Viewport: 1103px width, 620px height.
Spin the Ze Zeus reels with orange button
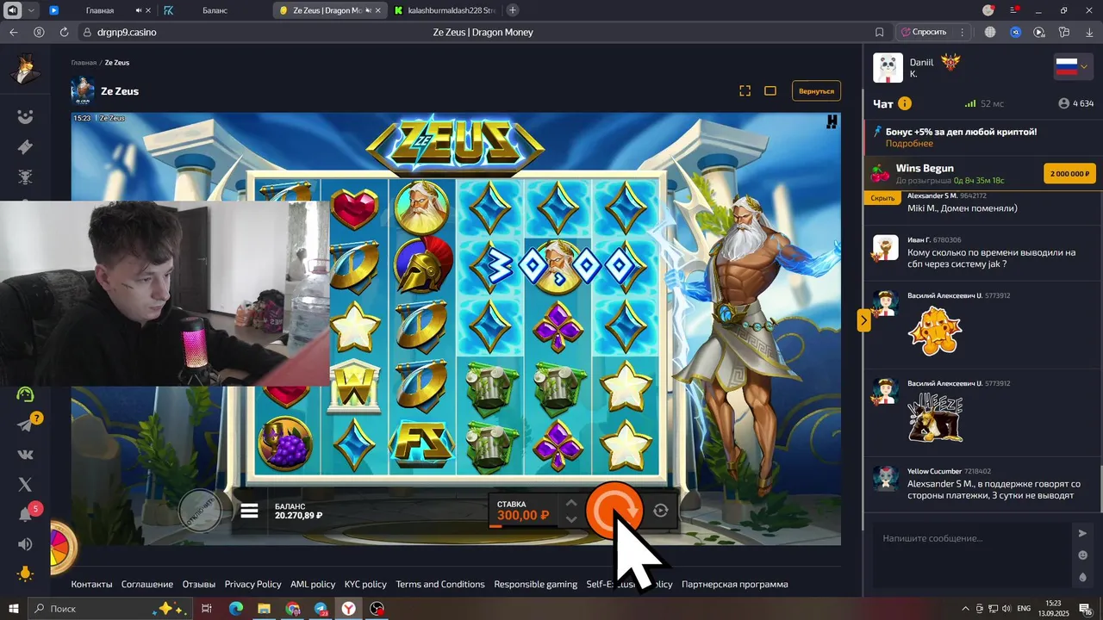pos(614,511)
